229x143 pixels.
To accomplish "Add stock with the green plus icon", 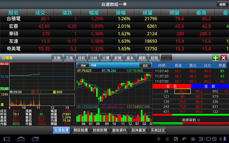I will point(215,58).
